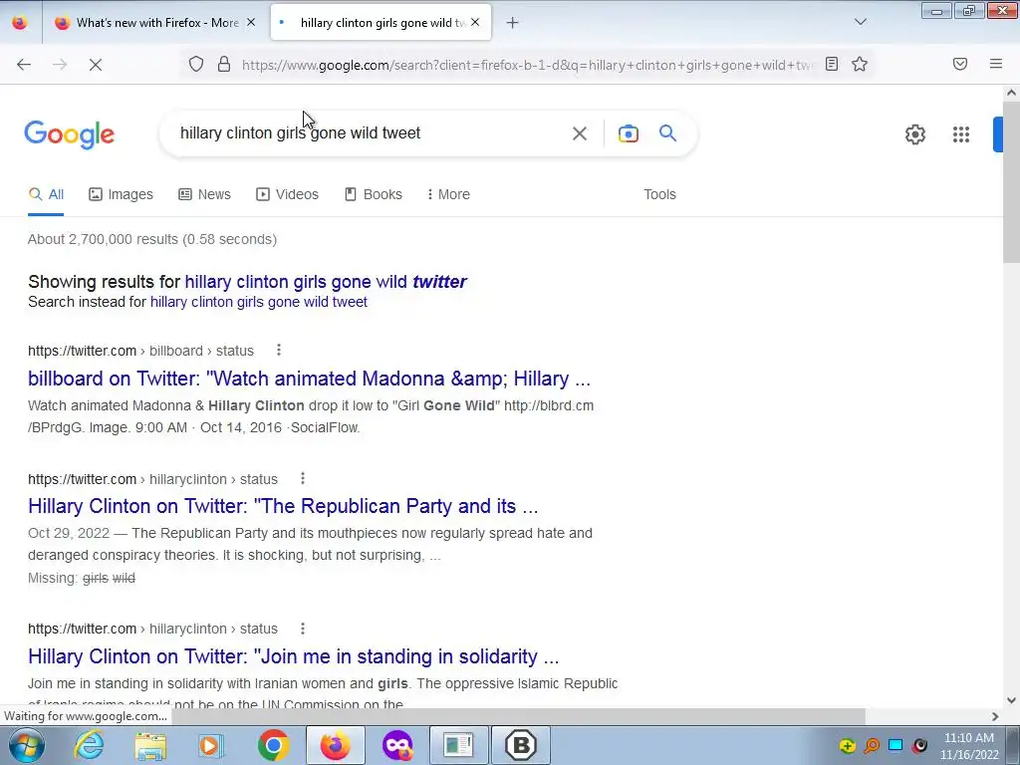Close the What's new with Firefox tab
The height and width of the screenshot is (765, 1020).
click(251, 22)
